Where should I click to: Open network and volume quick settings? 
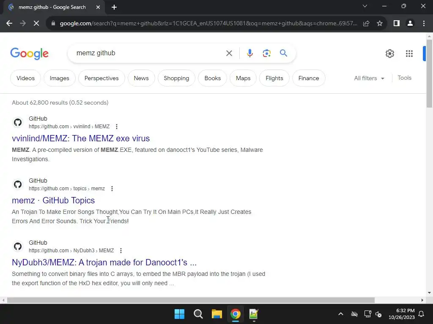click(373, 314)
